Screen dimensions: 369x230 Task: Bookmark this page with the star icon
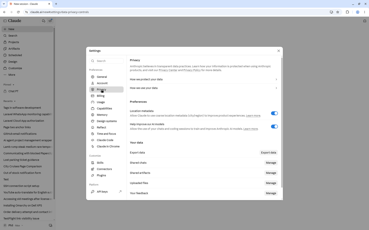point(338,12)
